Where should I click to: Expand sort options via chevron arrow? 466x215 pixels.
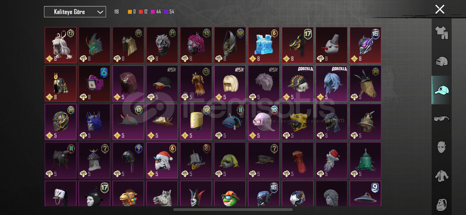point(100,12)
